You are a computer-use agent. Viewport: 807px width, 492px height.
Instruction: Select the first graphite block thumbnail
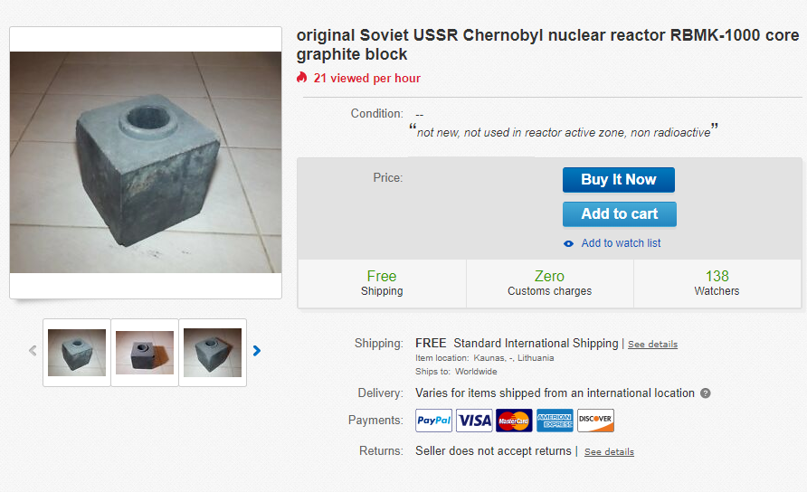pos(77,352)
